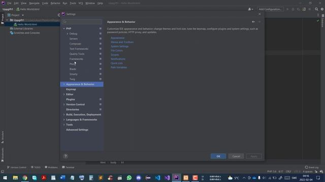Expand the Tools settings node

(64, 125)
